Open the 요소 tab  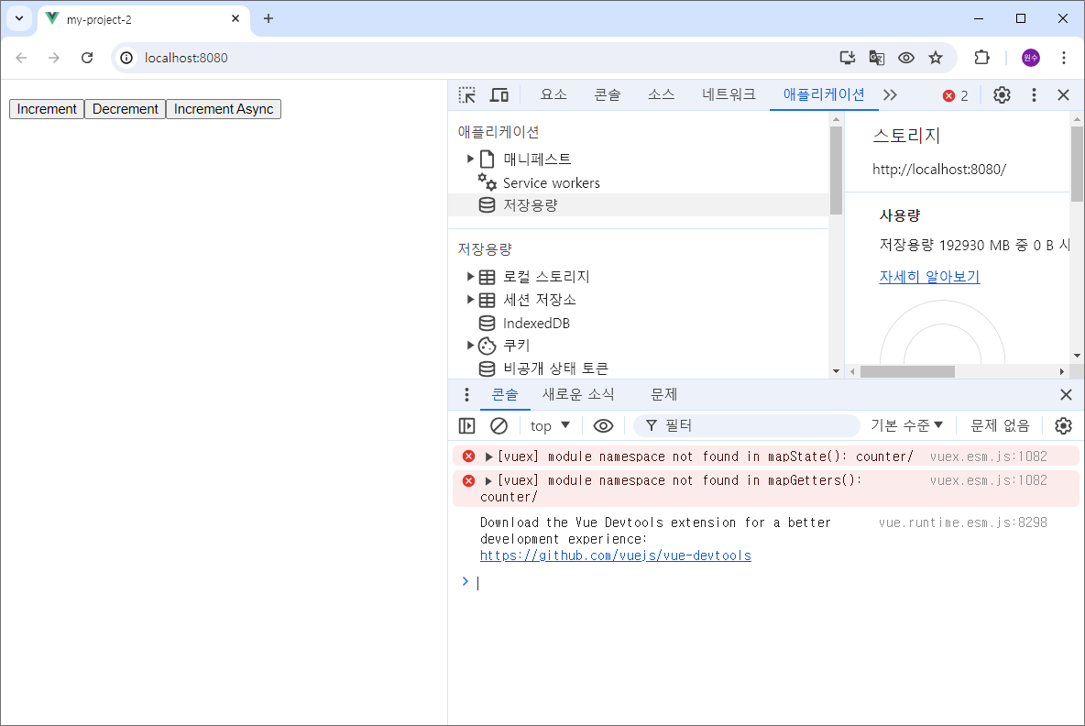[553, 94]
